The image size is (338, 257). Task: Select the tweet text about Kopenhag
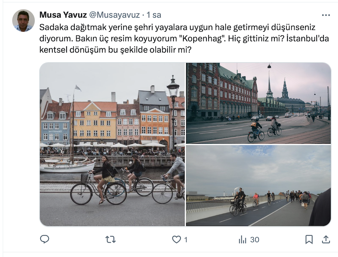pos(184,38)
